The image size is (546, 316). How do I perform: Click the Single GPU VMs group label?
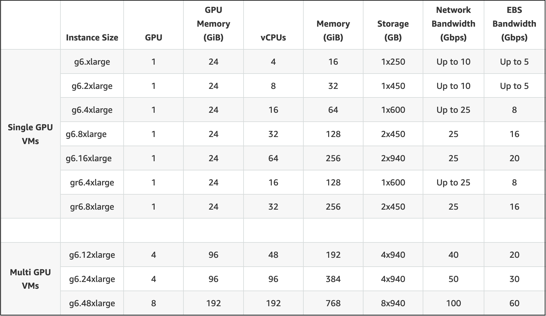tap(30, 134)
